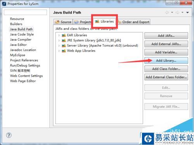Select Java Build Path in the list
194x145 pixels.
pyautogui.click(x=21, y=29)
